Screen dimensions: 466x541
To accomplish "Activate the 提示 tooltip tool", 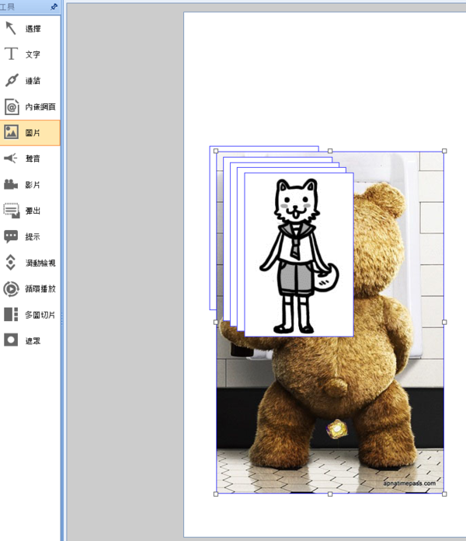I will click(30, 237).
